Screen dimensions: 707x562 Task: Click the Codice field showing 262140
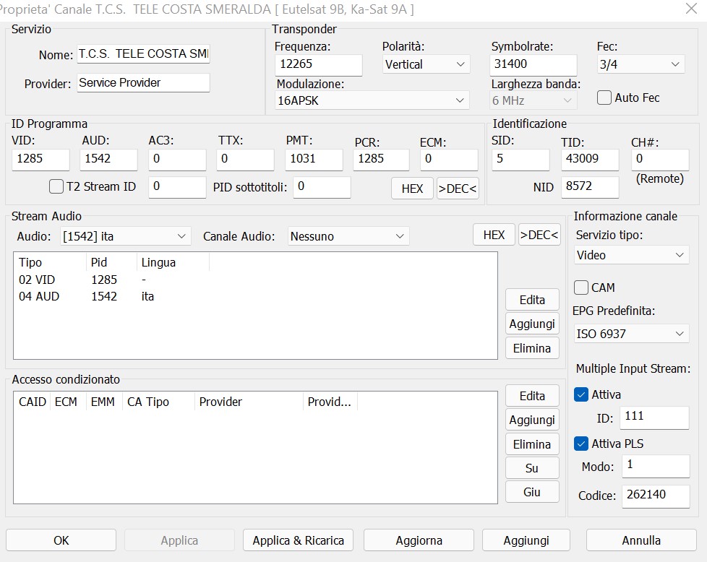tap(656, 496)
